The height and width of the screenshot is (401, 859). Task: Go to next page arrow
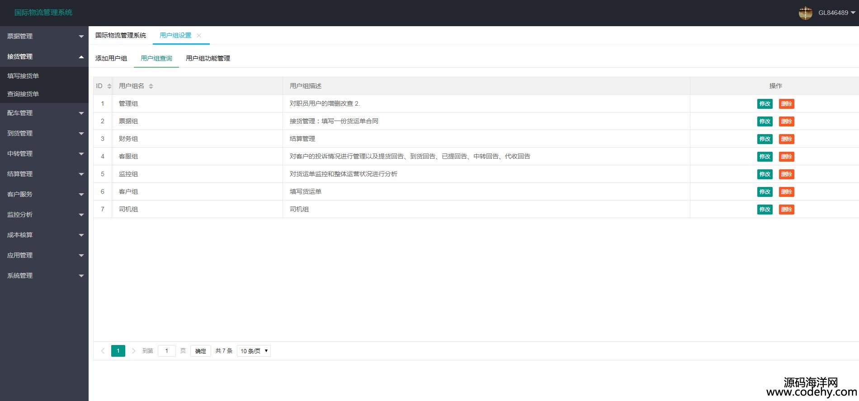coord(133,351)
